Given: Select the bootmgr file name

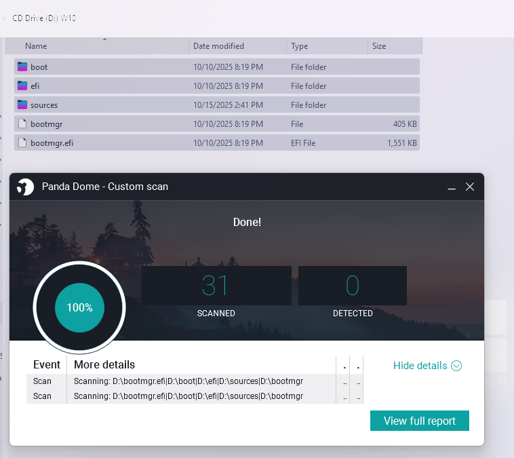Looking at the screenshot, I should [47, 124].
